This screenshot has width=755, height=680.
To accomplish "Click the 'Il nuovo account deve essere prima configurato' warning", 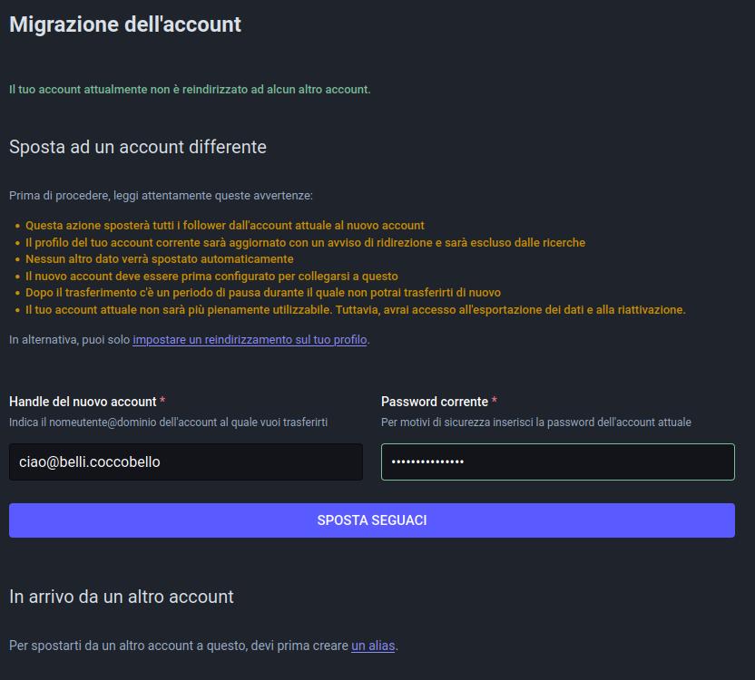I will tap(211, 277).
